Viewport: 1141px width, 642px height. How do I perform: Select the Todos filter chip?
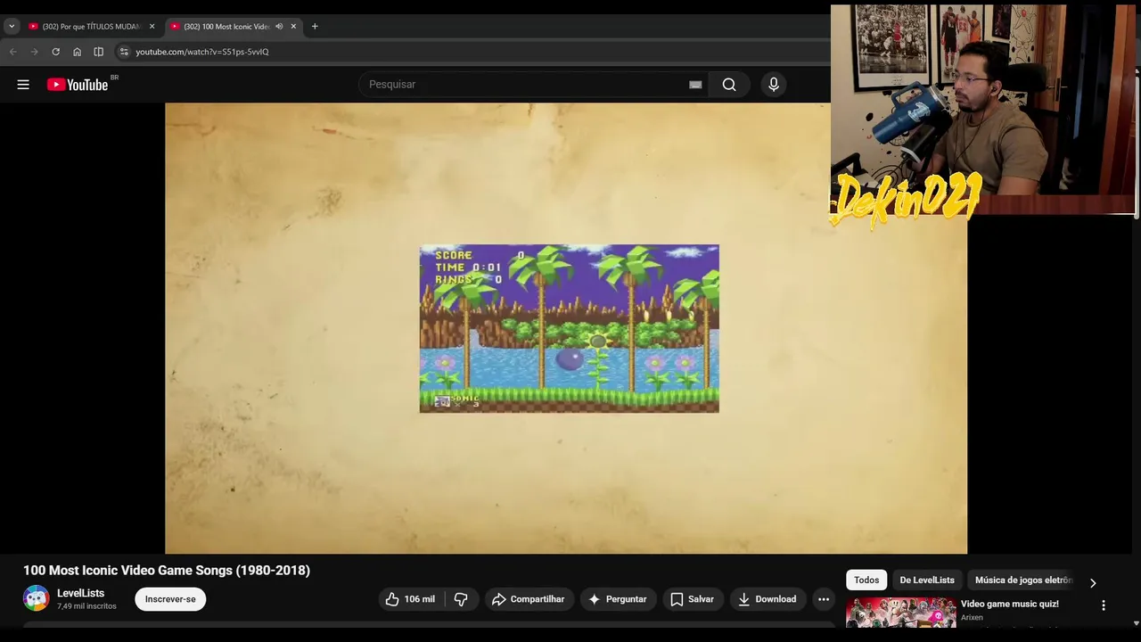(866, 580)
